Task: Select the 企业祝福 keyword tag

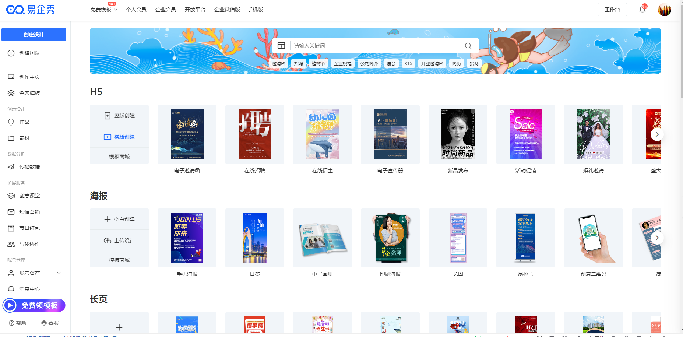Action: coord(343,63)
